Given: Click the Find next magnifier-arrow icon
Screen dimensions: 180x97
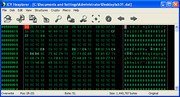Looking at the screenshot, I should click(x=83, y=19).
